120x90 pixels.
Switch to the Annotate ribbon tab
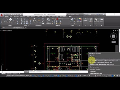pos(16,16)
